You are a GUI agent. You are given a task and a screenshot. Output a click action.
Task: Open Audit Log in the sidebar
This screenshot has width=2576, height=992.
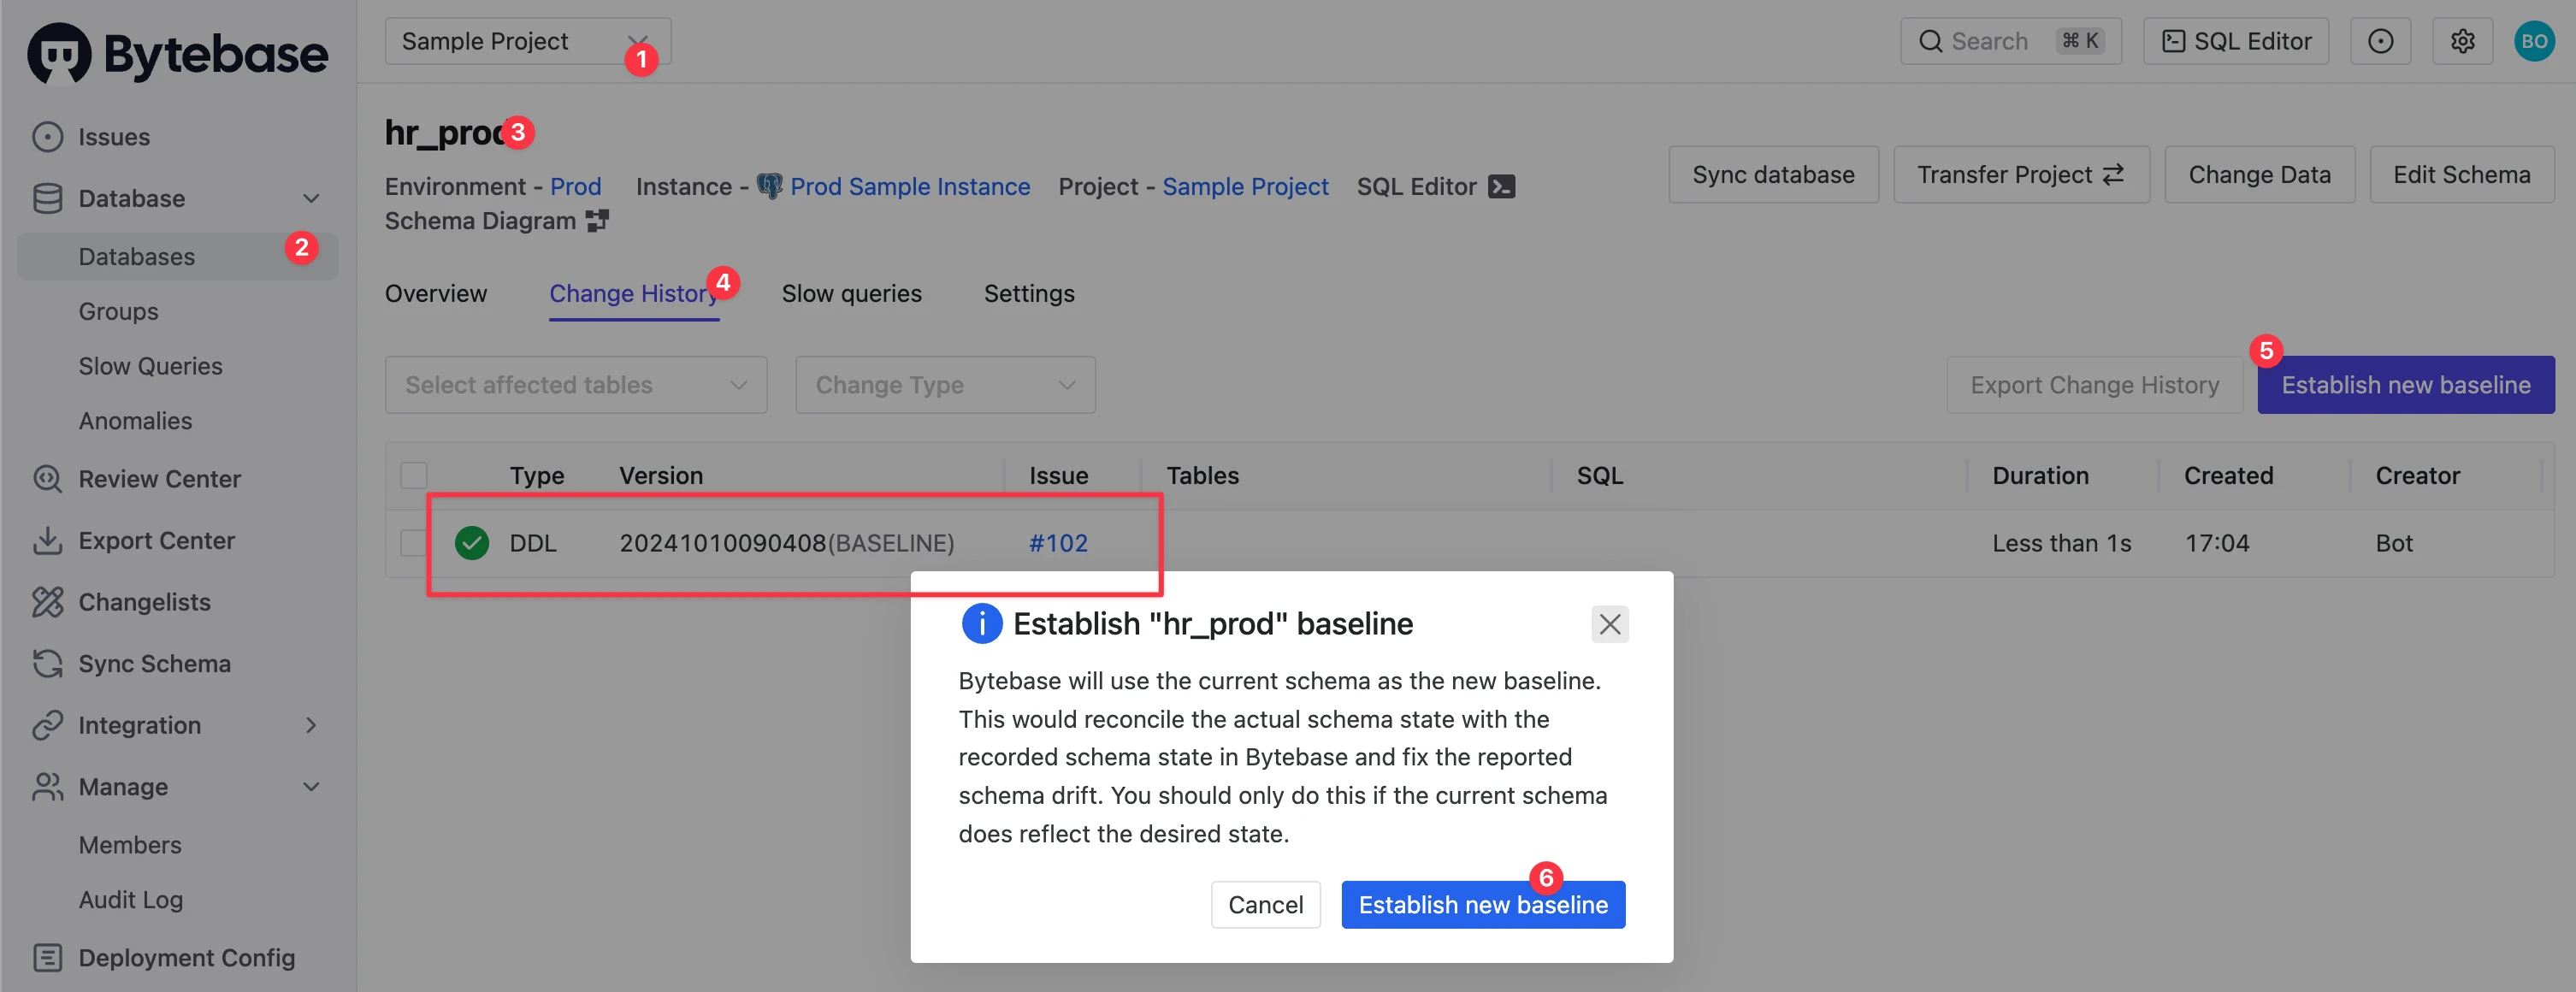pos(130,900)
